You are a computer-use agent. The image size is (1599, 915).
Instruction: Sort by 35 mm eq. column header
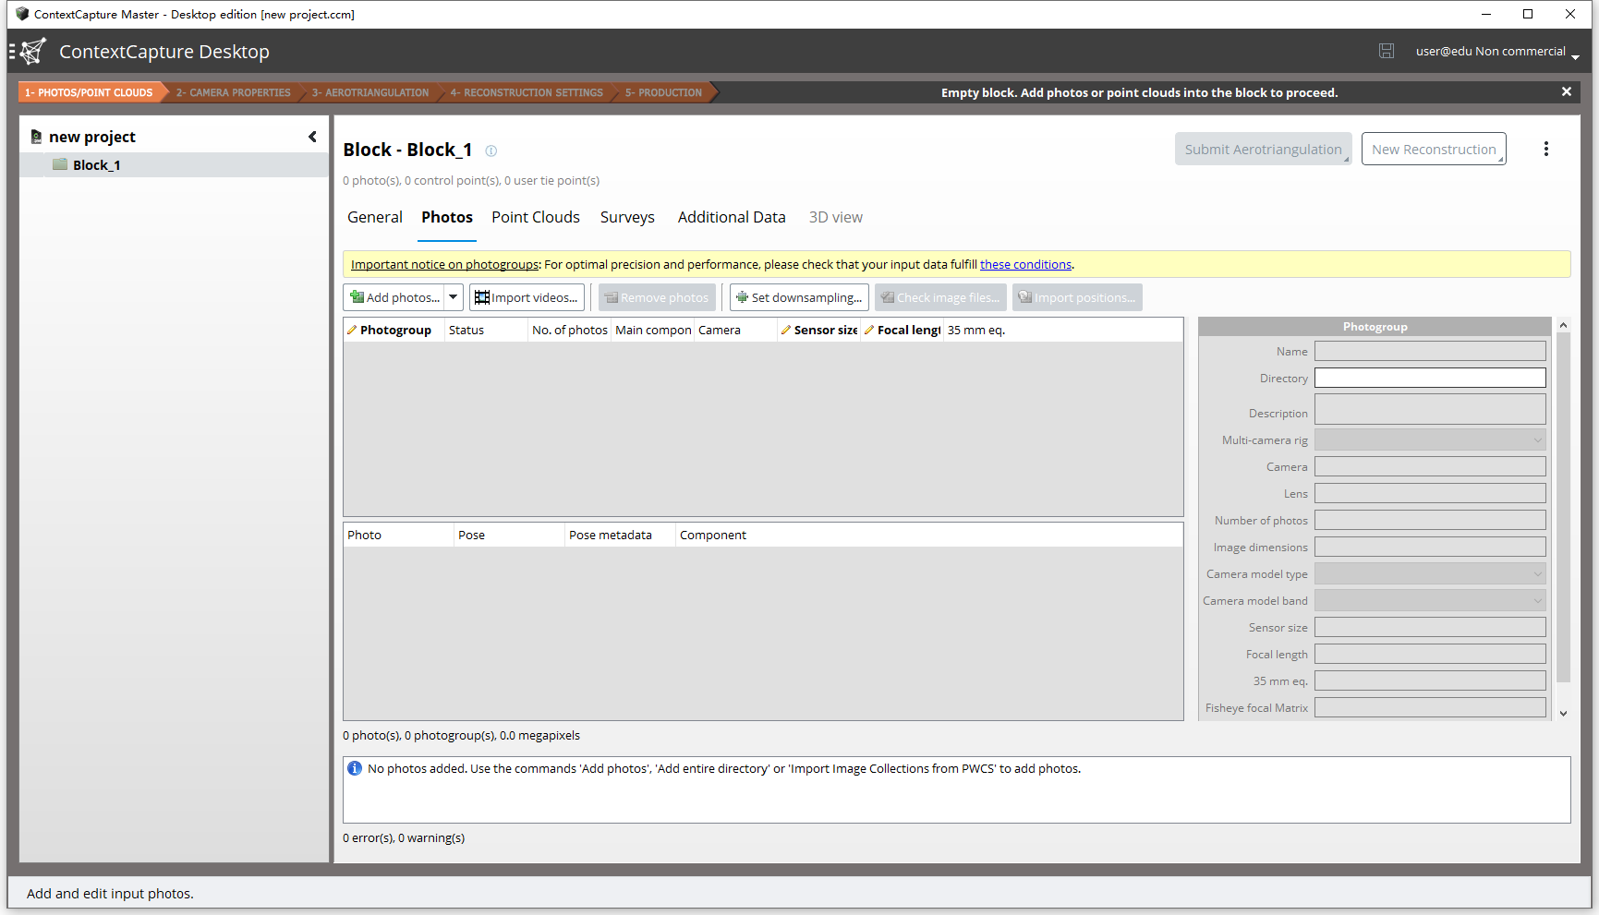[975, 330]
